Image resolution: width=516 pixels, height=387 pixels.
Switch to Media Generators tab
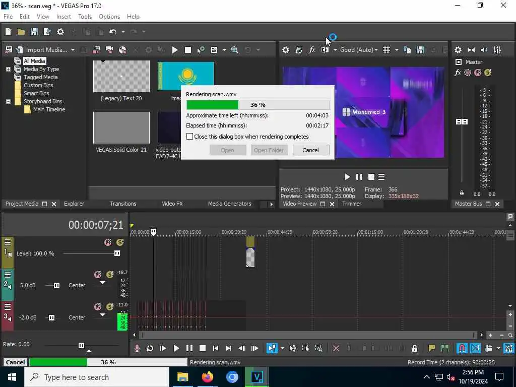click(229, 204)
